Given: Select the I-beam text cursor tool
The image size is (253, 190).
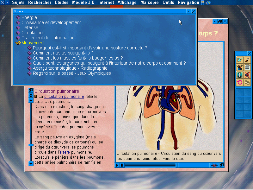Looking at the screenshot, I should click(x=240, y=75).
